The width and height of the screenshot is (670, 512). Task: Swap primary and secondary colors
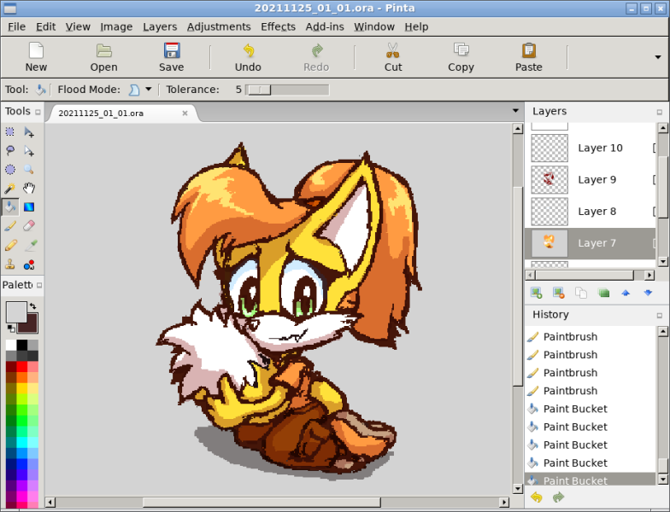(x=32, y=305)
